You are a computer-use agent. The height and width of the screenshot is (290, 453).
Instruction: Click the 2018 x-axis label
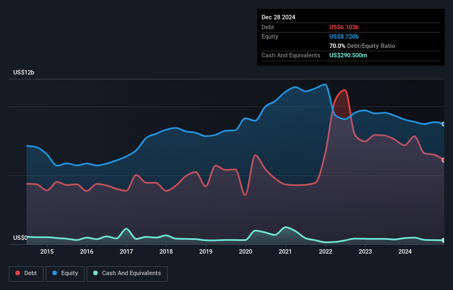click(166, 251)
